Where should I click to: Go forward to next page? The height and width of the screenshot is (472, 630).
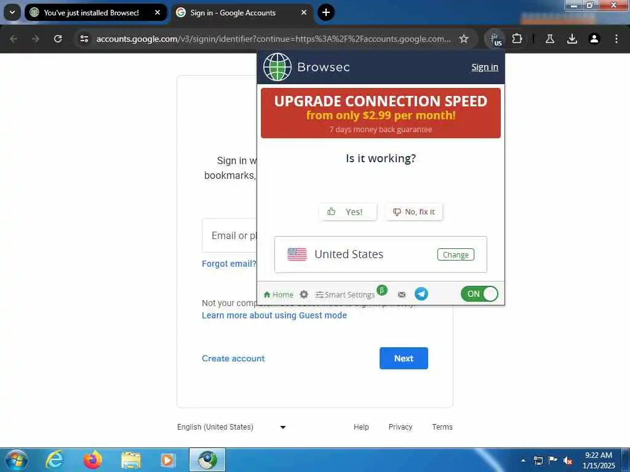pyautogui.click(x=36, y=39)
